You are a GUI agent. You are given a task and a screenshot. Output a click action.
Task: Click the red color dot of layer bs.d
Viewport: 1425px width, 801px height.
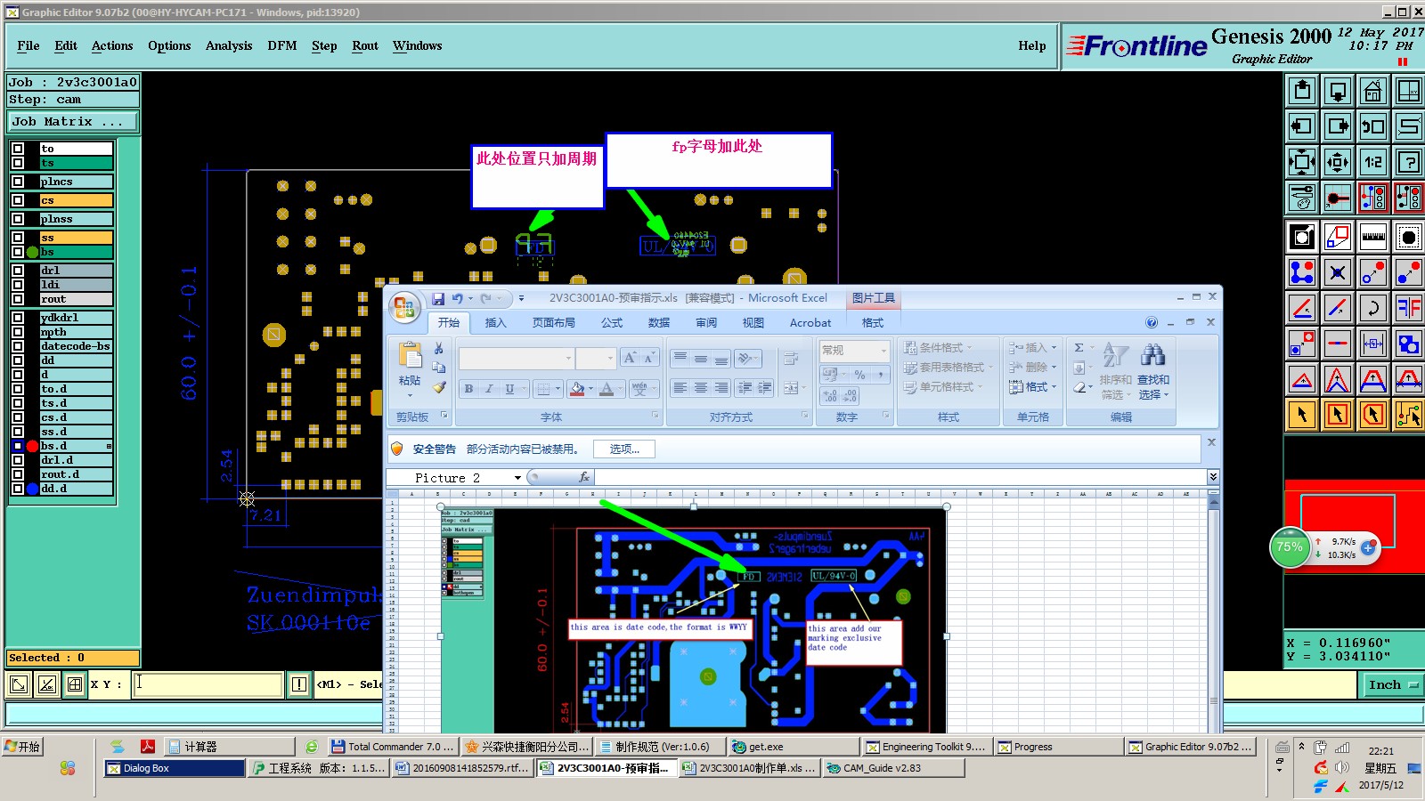pyautogui.click(x=32, y=446)
